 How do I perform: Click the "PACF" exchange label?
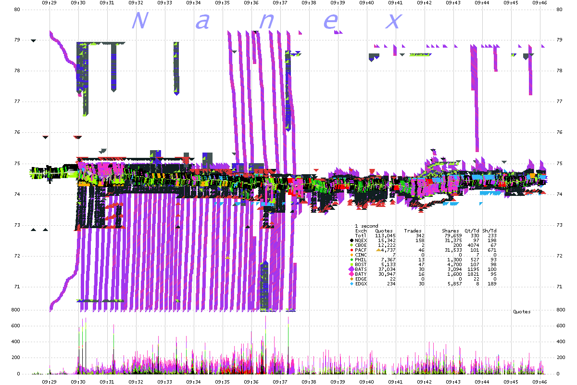point(361,250)
